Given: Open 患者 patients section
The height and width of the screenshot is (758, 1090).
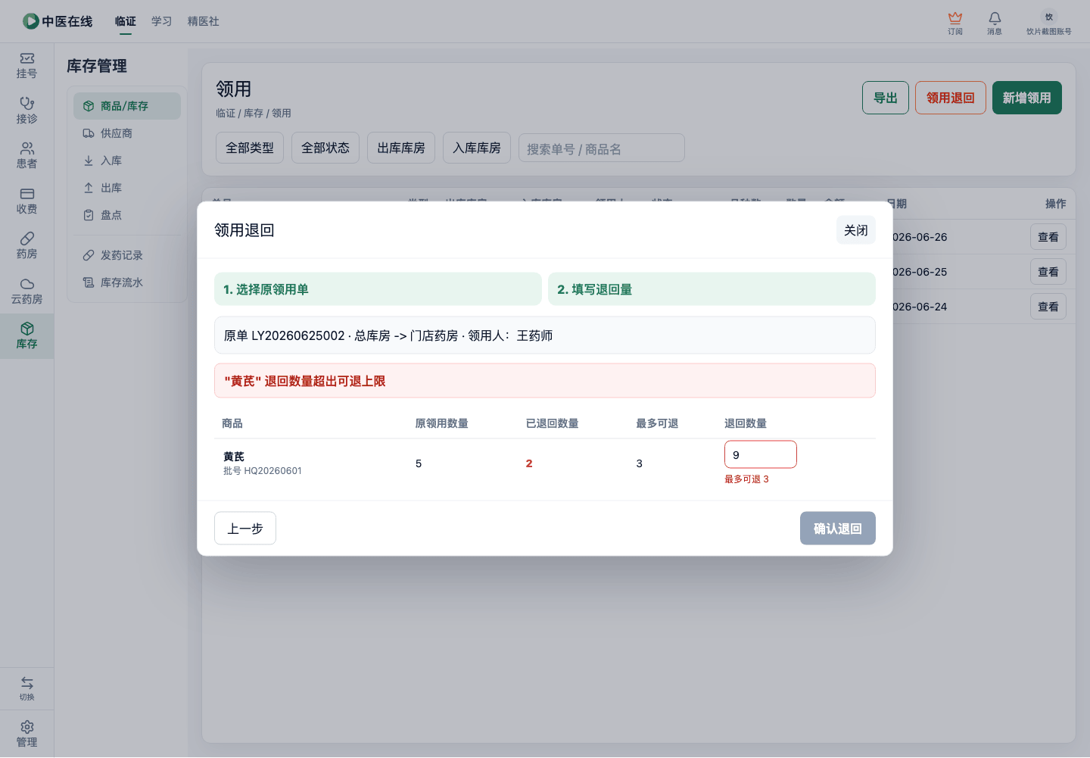Looking at the screenshot, I should point(27,156).
